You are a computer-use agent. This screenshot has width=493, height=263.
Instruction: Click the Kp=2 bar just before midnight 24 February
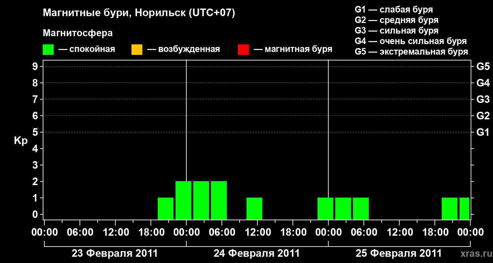tap(183, 200)
